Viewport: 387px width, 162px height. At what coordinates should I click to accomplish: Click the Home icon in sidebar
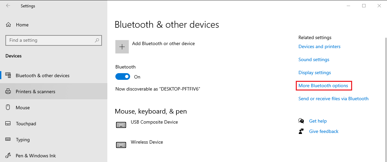click(x=9, y=25)
